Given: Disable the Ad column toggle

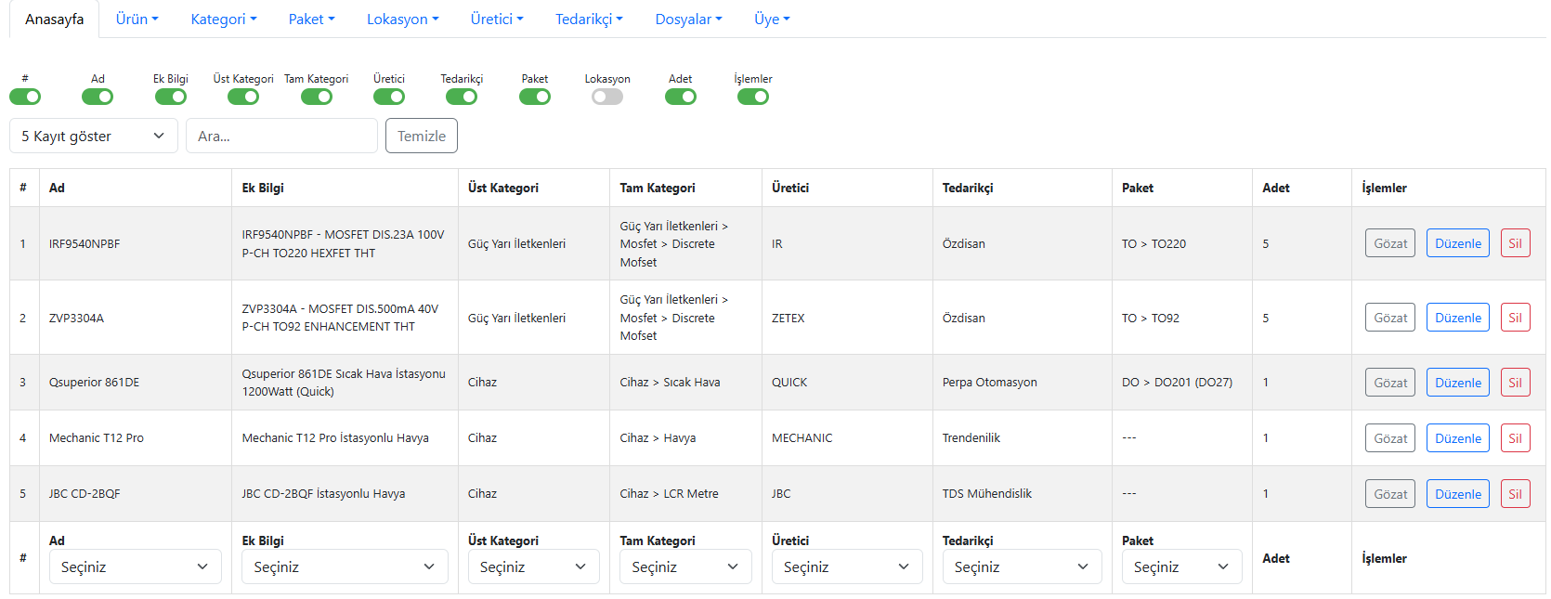Looking at the screenshot, I should coord(98,97).
